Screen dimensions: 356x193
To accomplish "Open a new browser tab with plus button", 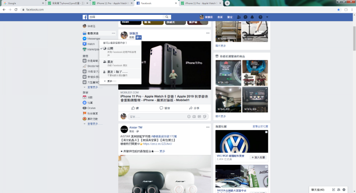I will 227,3.
